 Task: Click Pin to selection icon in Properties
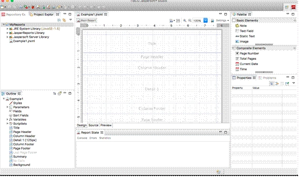[287, 83]
